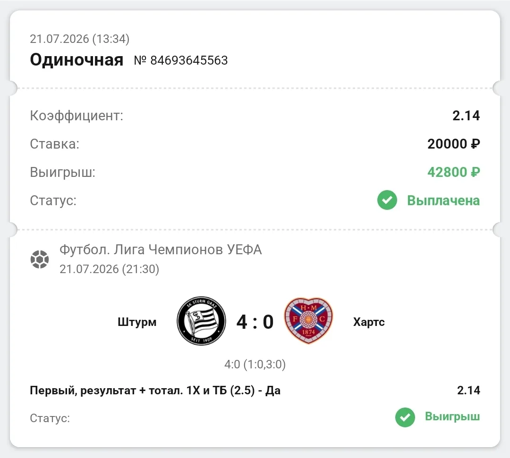Select the Штурм team name
The height and width of the screenshot is (458, 510).
pyautogui.click(x=137, y=322)
